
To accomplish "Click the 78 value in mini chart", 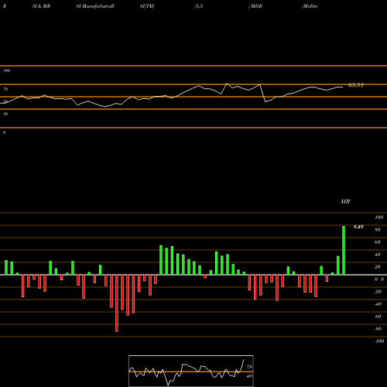I will (249, 367).
